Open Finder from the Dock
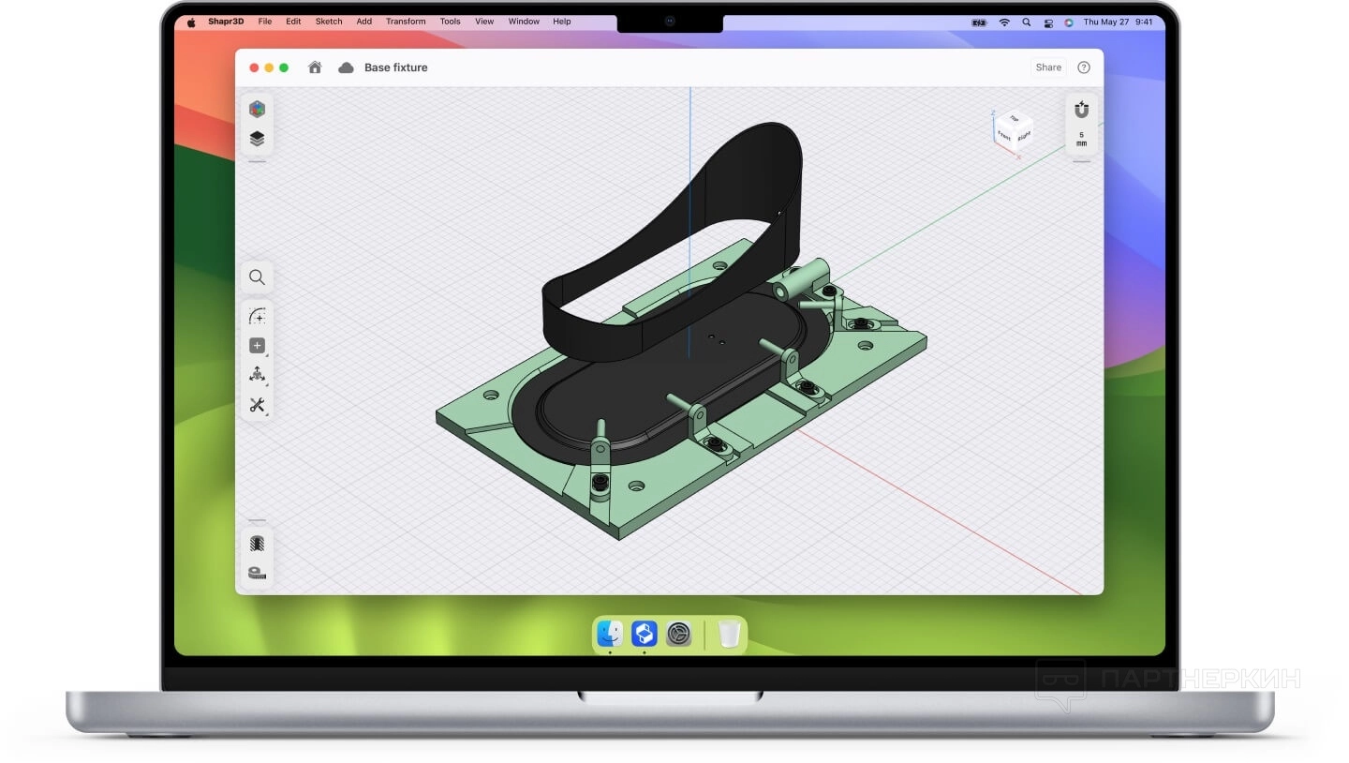1349x763 pixels. click(610, 635)
